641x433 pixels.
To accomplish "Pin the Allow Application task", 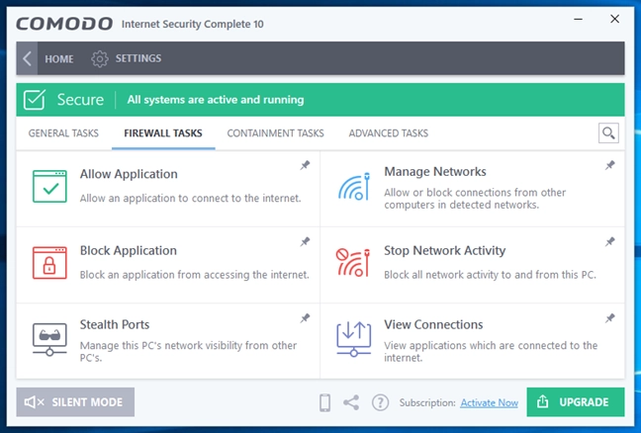I will pos(305,165).
